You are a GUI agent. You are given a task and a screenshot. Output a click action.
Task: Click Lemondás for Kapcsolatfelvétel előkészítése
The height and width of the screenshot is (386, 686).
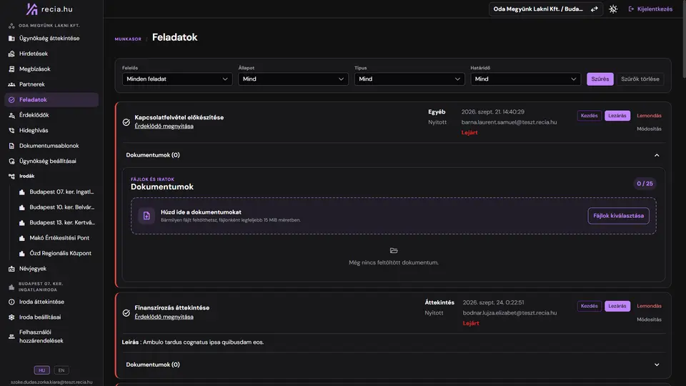[650, 116]
